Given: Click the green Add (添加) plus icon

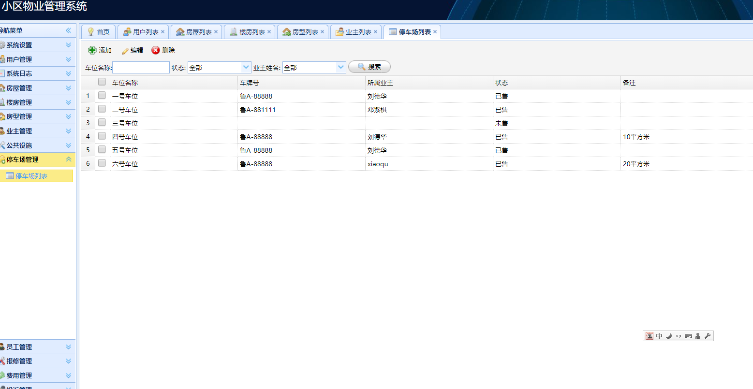Looking at the screenshot, I should [92, 50].
